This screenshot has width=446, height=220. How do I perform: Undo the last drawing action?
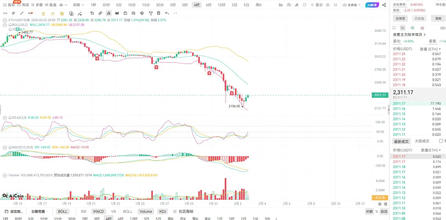167,13
